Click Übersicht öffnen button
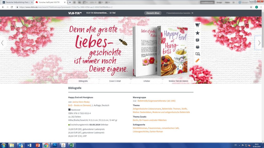The width and height of the screenshot is (264, 148). point(153,13)
